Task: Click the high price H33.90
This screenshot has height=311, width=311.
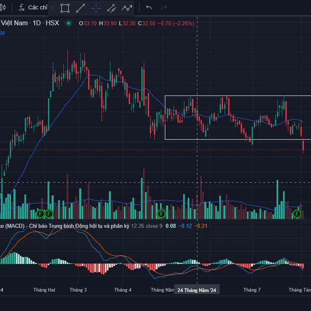Action: pos(108,23)
